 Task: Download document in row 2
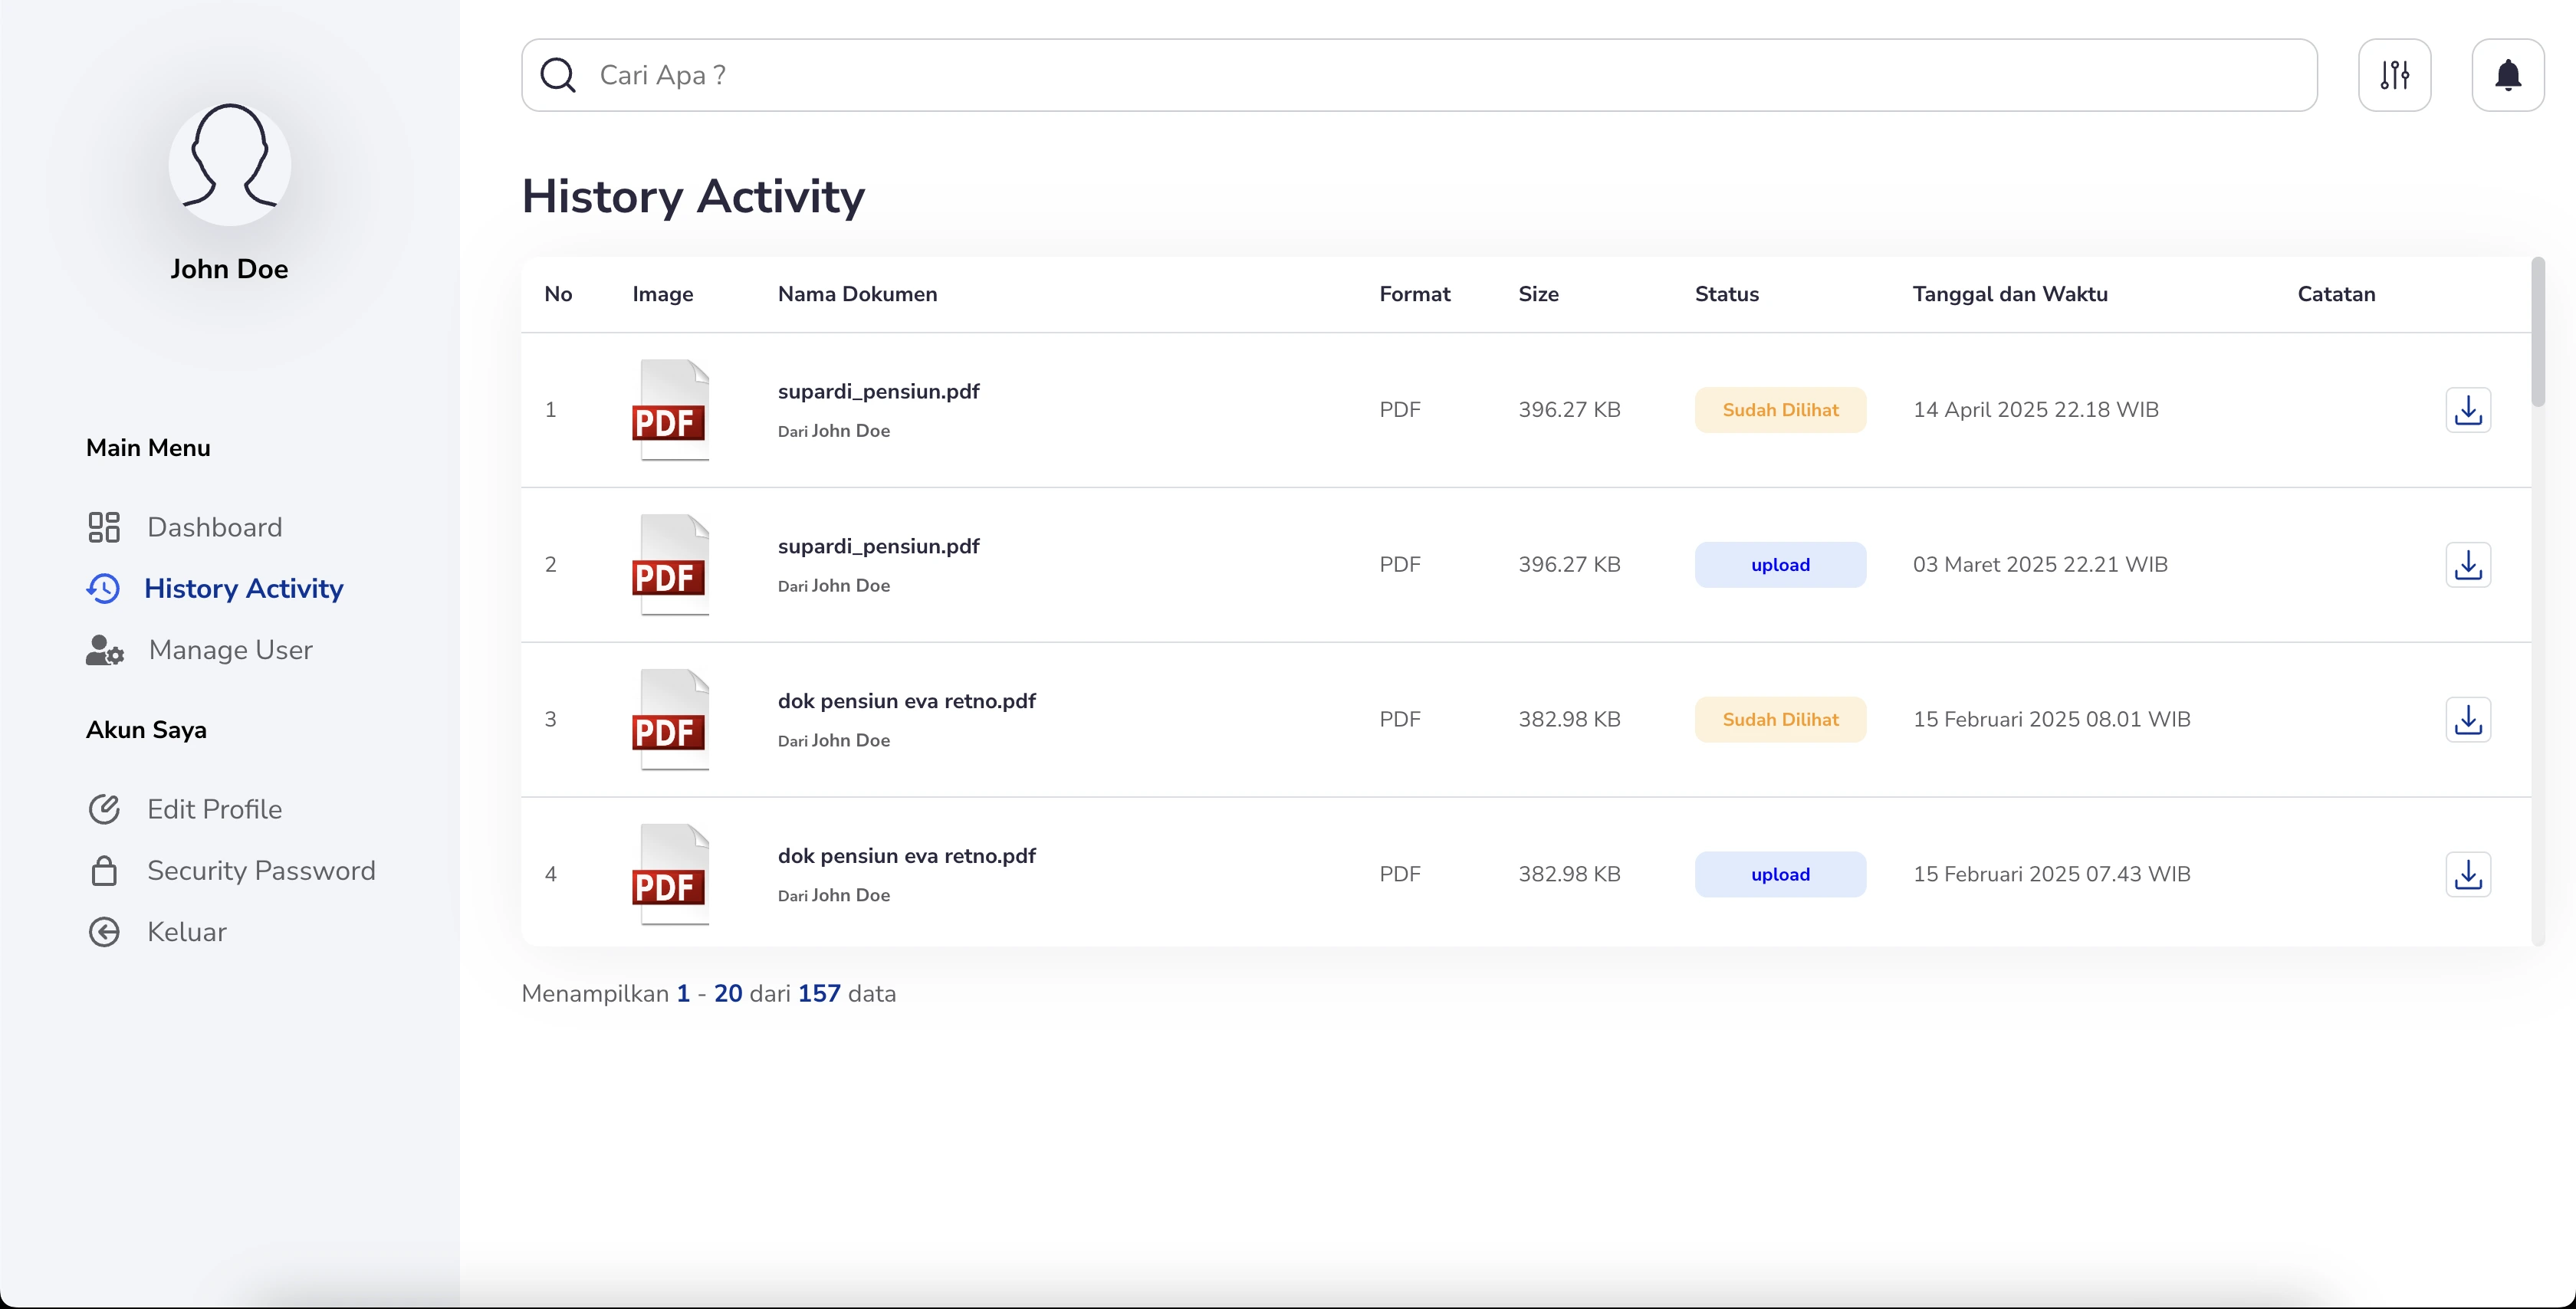(x=2467, y=565)
